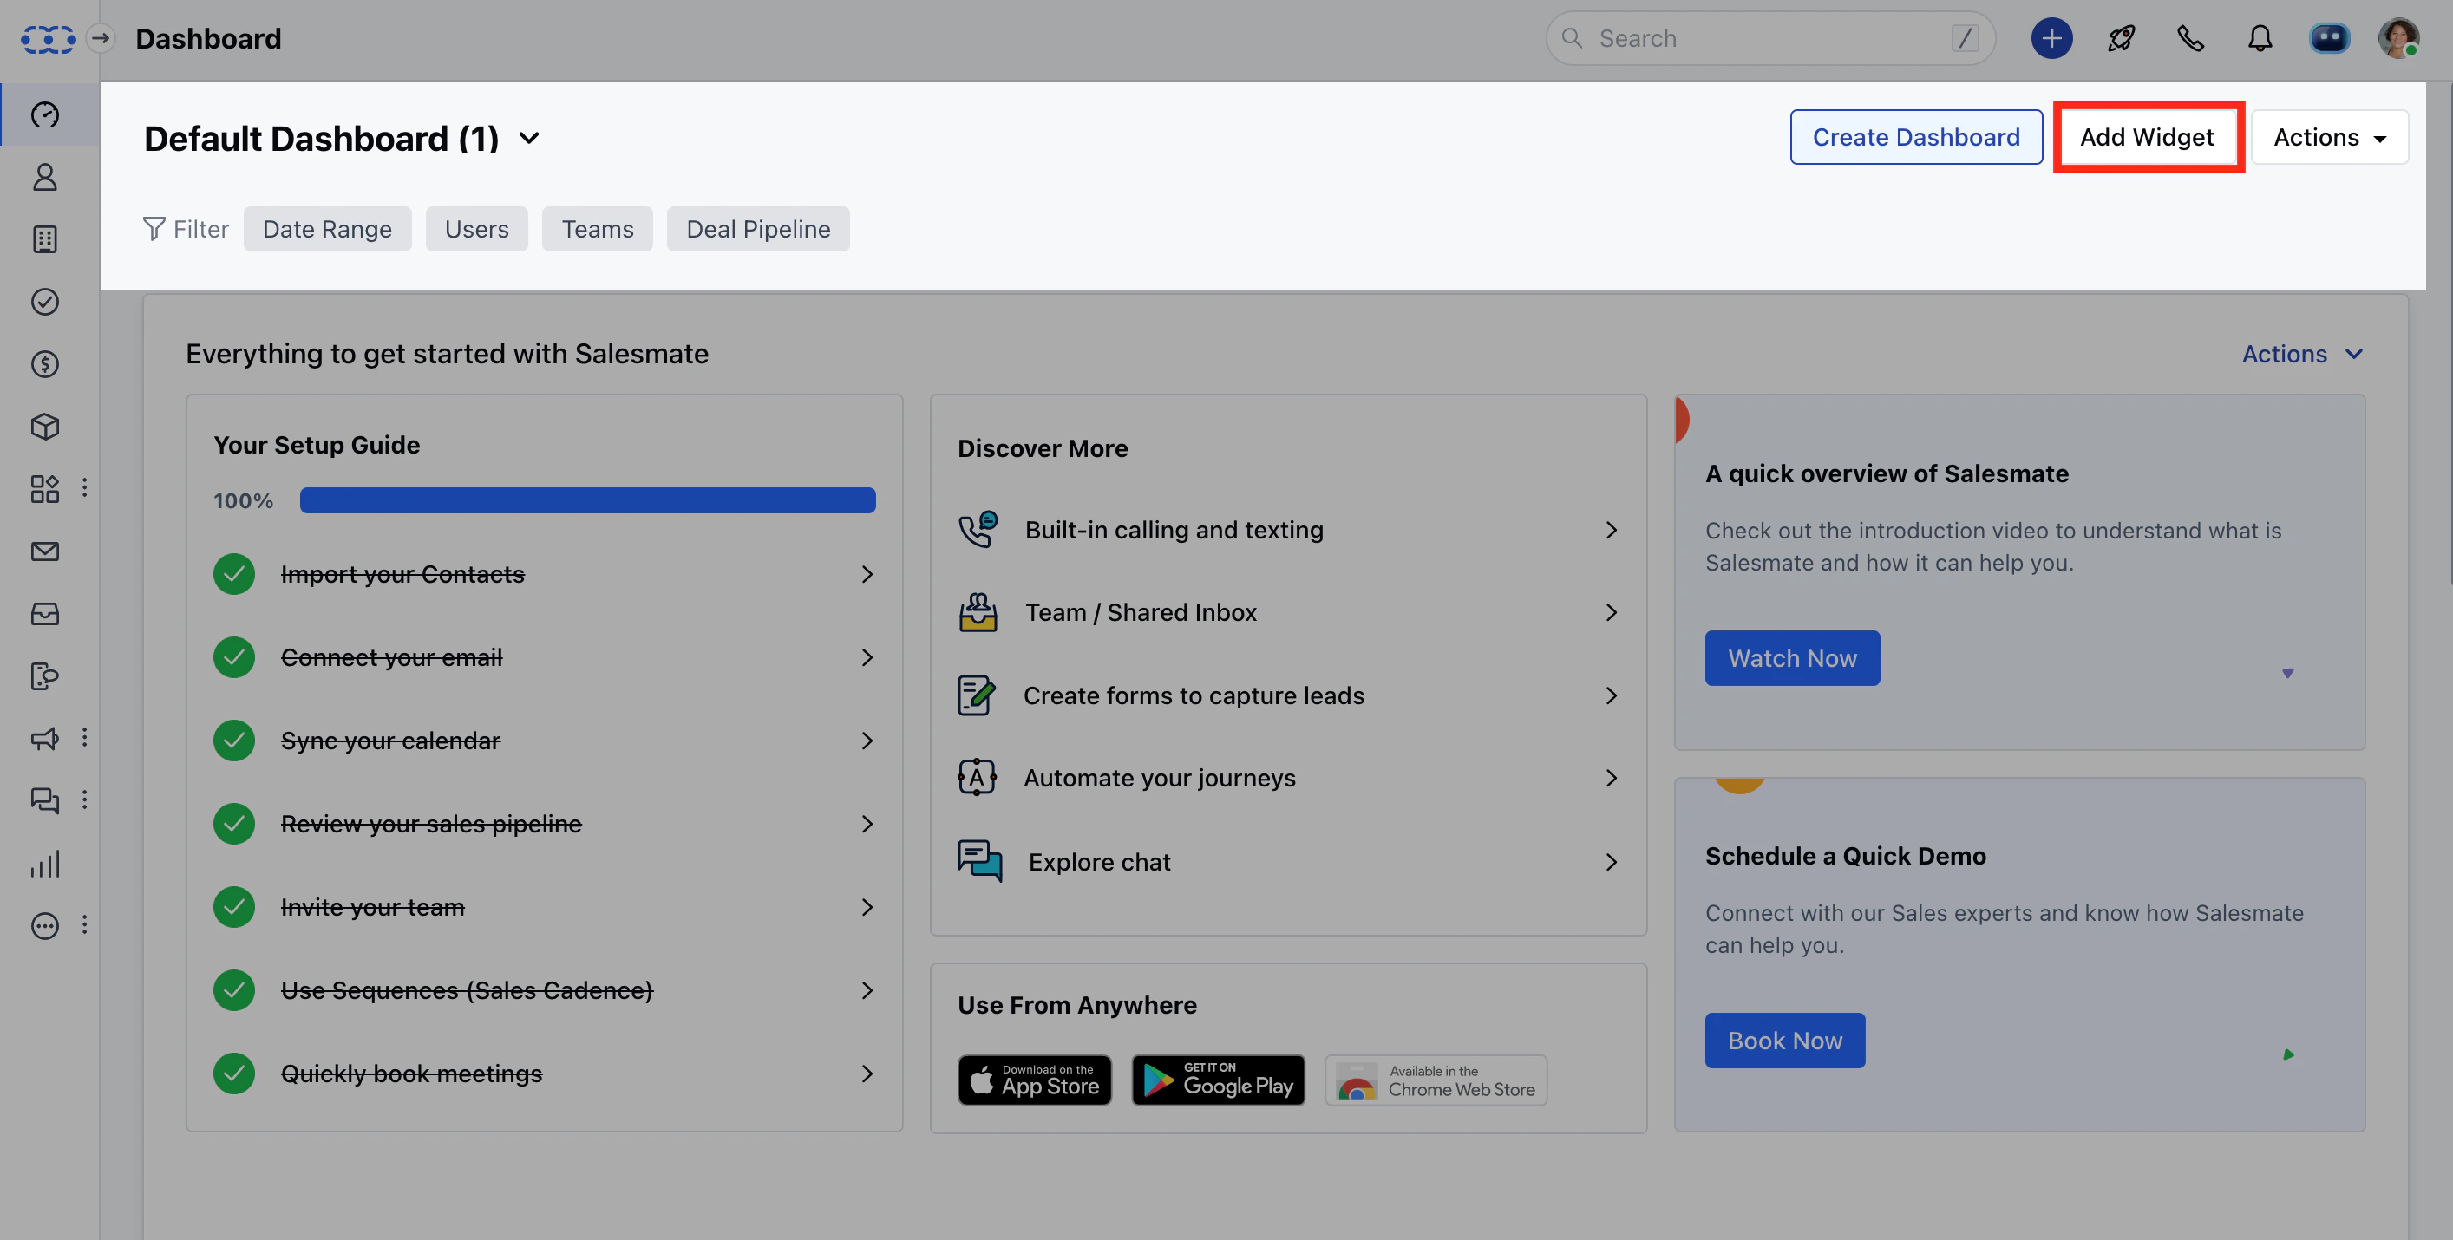
Task: Open the Team Inbox tray icon in sidebar
Action: (45, 614)
